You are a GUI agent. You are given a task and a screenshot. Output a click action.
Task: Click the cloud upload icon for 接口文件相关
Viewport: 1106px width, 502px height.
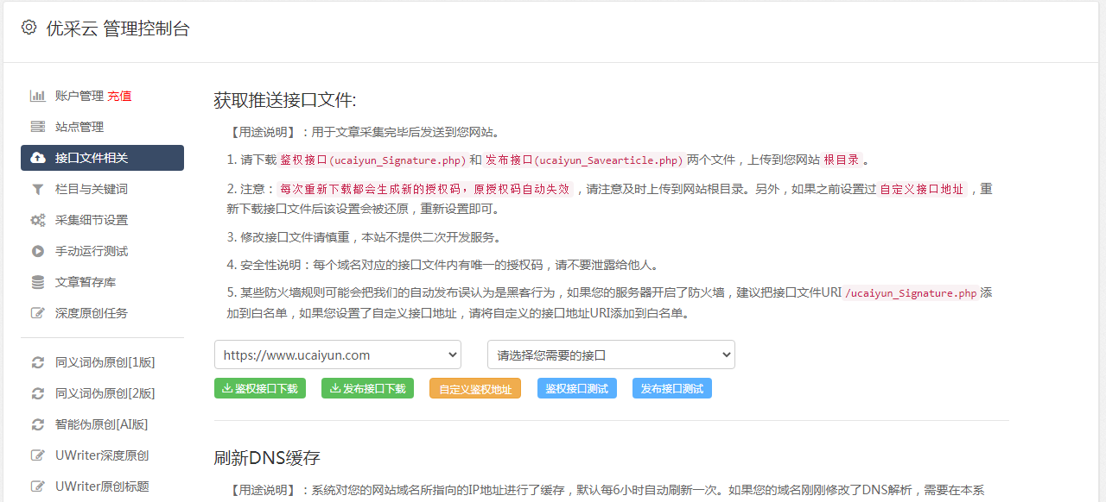click(38, 158)
